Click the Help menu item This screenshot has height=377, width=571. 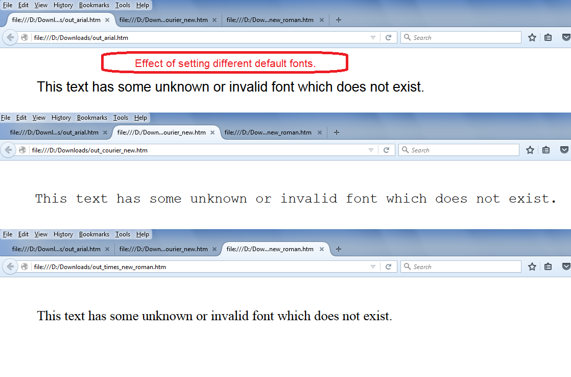coord(142,5)
